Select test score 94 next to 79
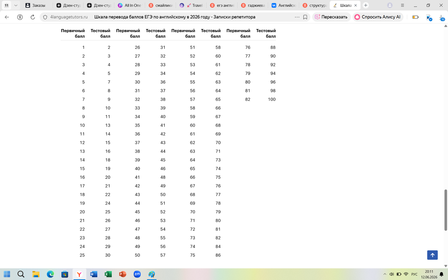 [273, 73]
